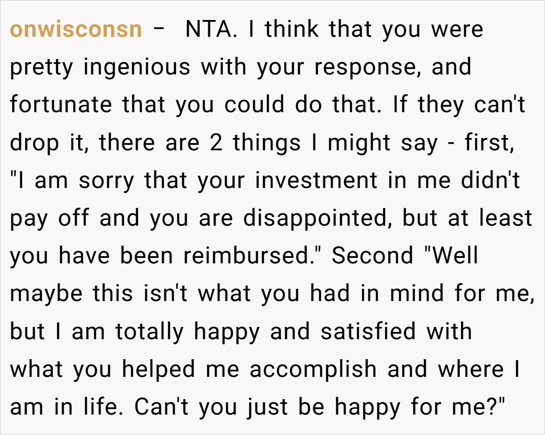Click the word "drop" in the comment
The height and width of the screenshot is (435, 545).
(34, 143)
